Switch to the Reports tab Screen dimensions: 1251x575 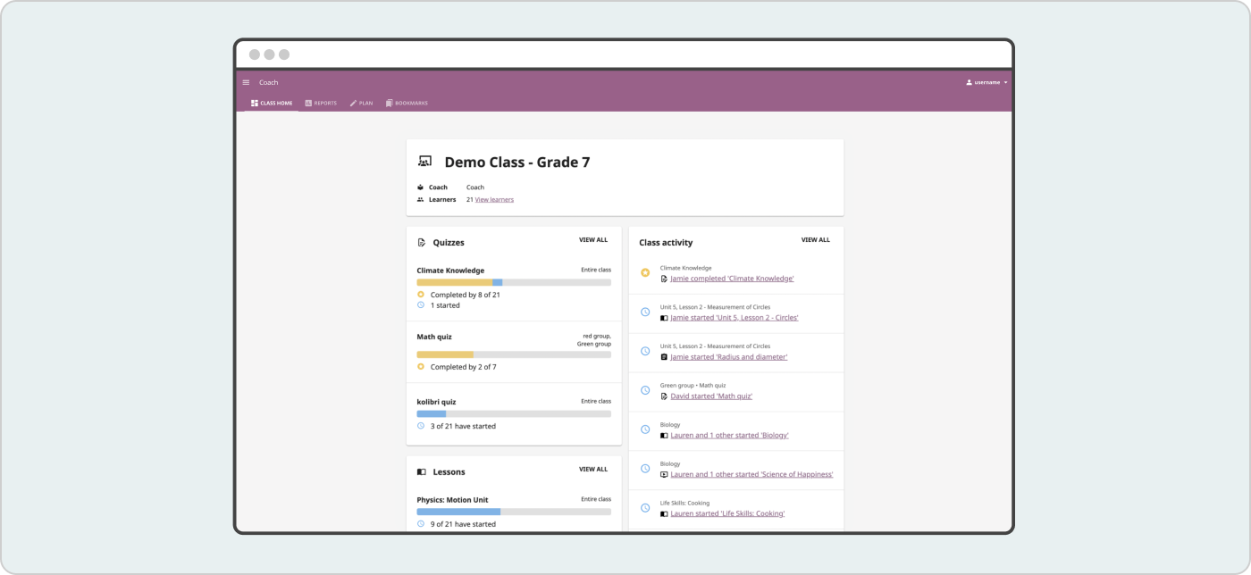coord(321,103)
